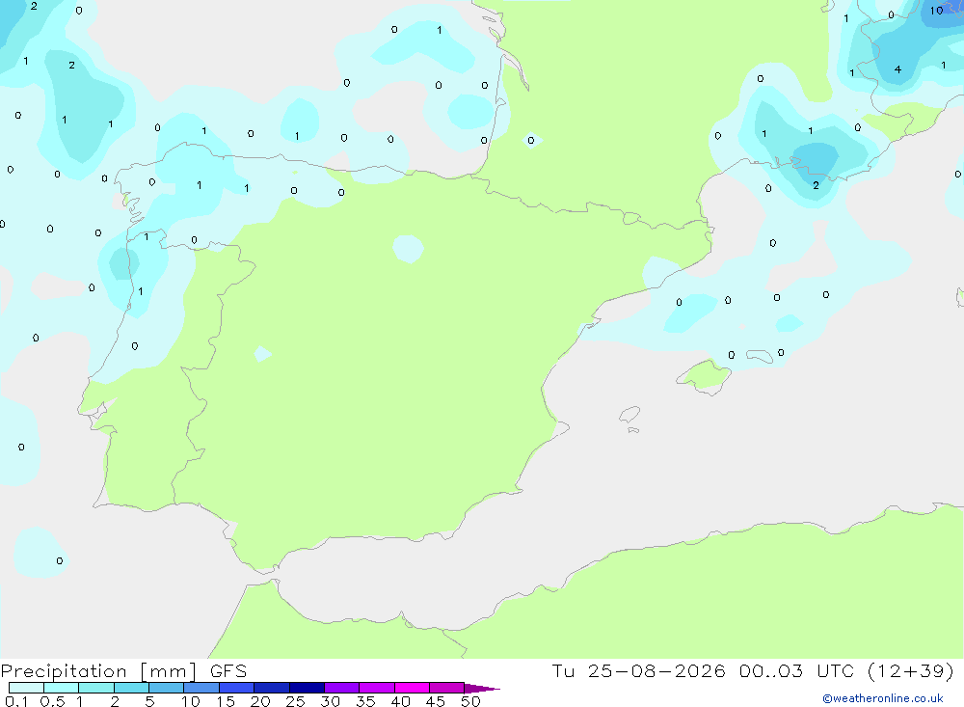The image size is (964, 707).
Task: Click the 'Precipitation [mm]' title text
Action: click(x=98, y=671)
